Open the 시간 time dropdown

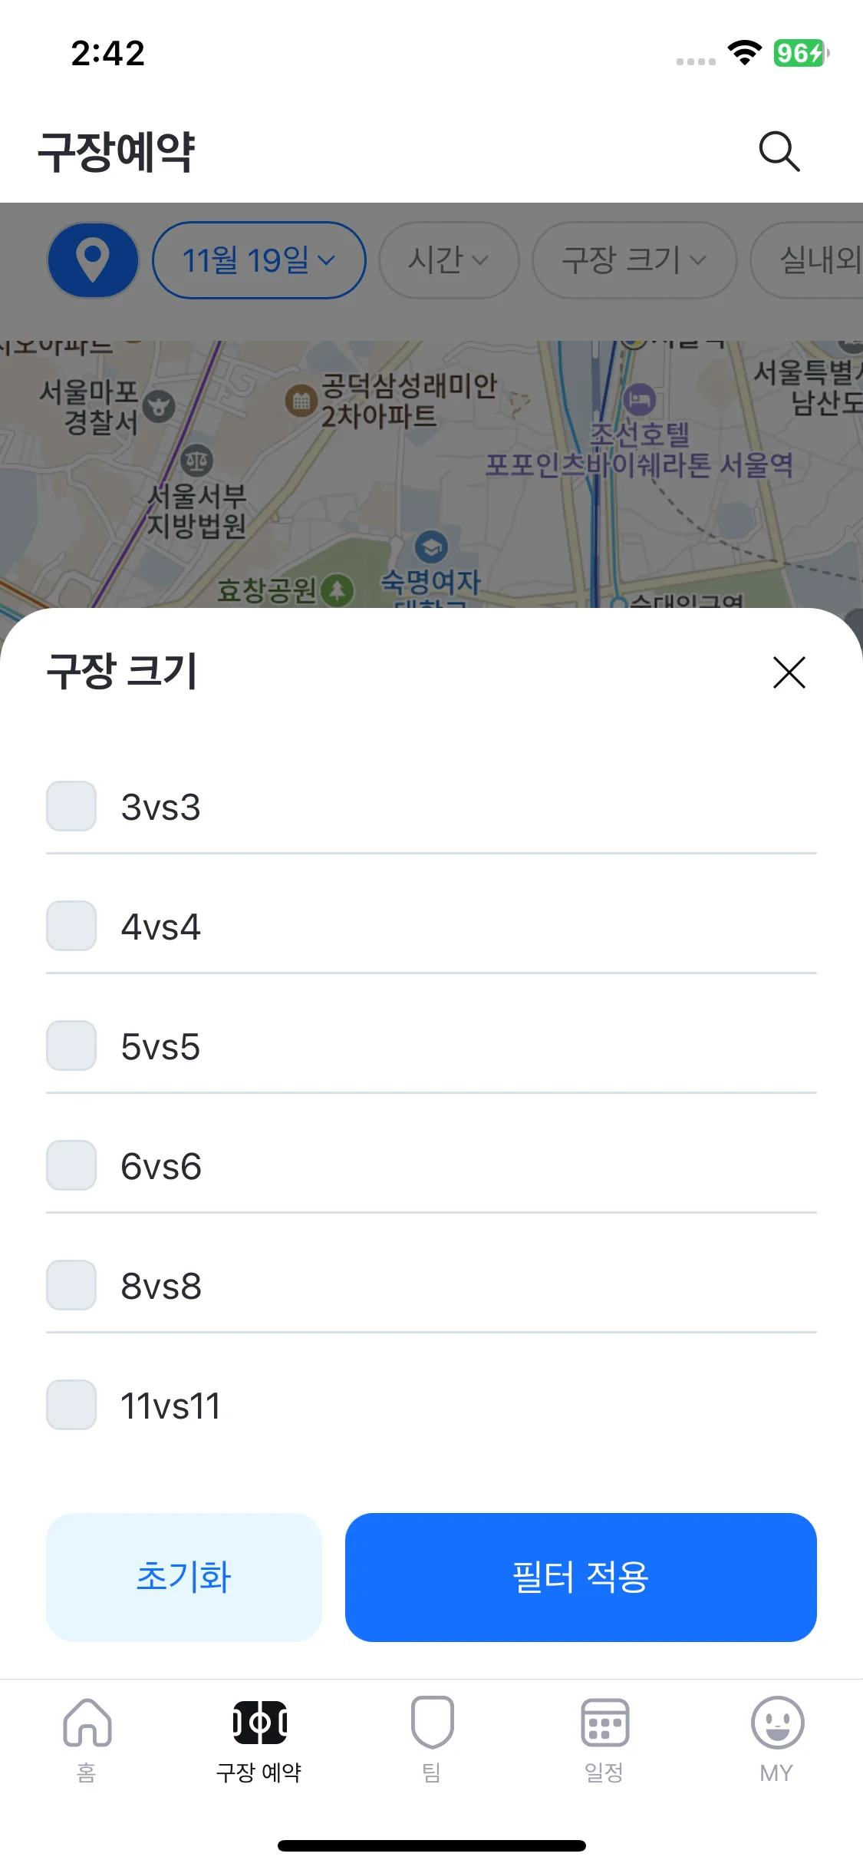point(448,260)
